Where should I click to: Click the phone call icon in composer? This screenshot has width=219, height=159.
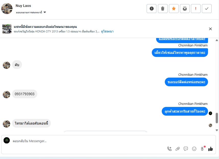tap(169, 149)
